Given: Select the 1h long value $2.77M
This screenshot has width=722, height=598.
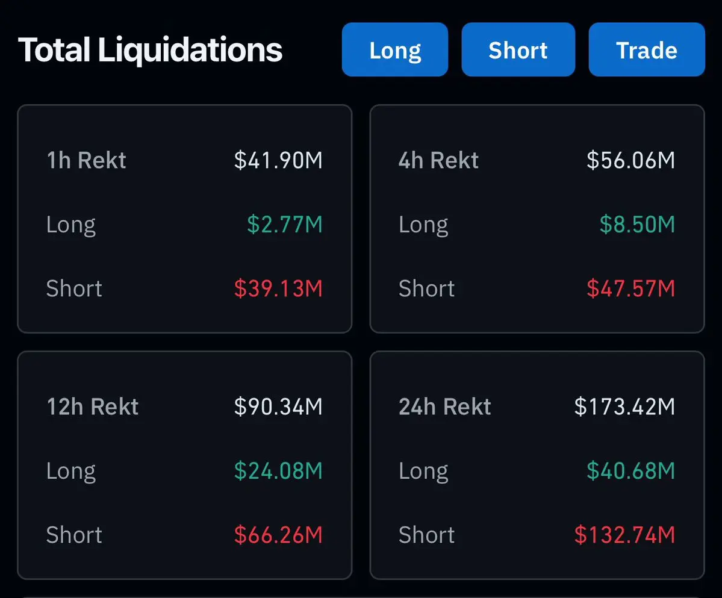Looking at the screenshot, I should point(285,224).
